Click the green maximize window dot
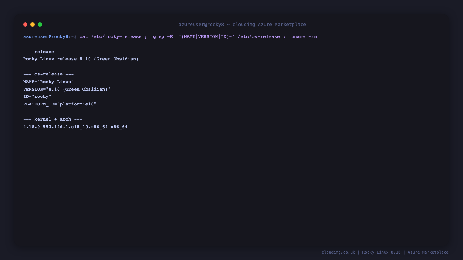 pyautogui.click(x=40, y=25)
